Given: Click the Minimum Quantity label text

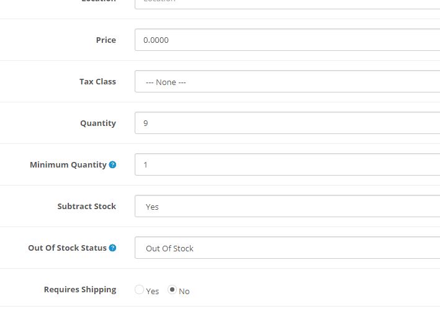Looking at the screenshot, I should pyautogui.click(x=68, y=165).
